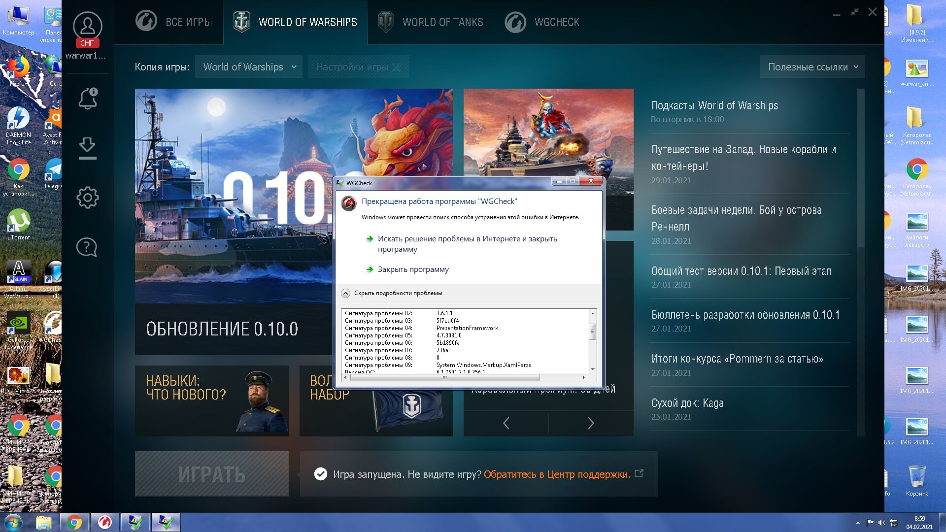Open the external-link icon beside support center text
This screenshot has height=532, width=946.
pyautogui.click(x=639, y=473)
